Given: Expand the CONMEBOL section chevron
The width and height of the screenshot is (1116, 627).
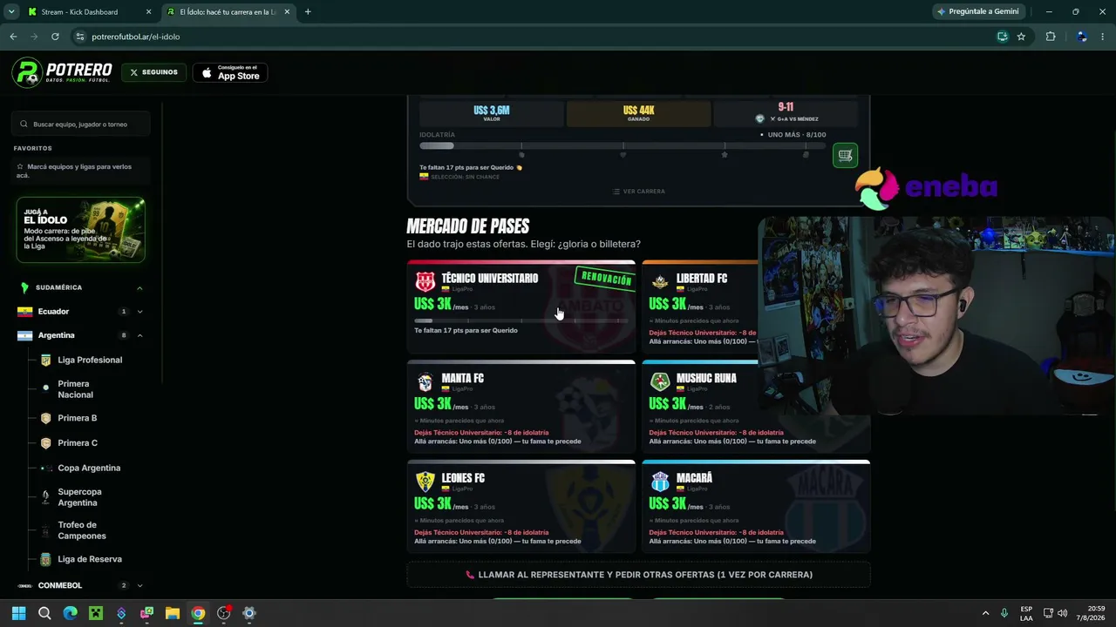Looking at the screenshot, I should point(139,586).
